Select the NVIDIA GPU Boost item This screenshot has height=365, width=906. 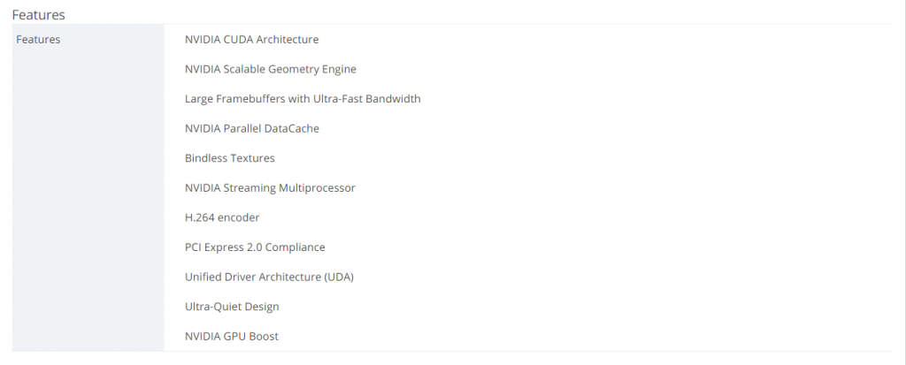tap(231, 336)
